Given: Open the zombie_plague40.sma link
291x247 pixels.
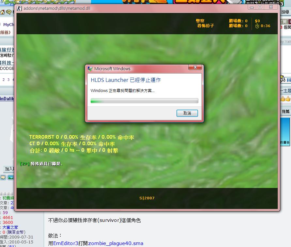Looking at the screenshot, I should click(115, 243).
